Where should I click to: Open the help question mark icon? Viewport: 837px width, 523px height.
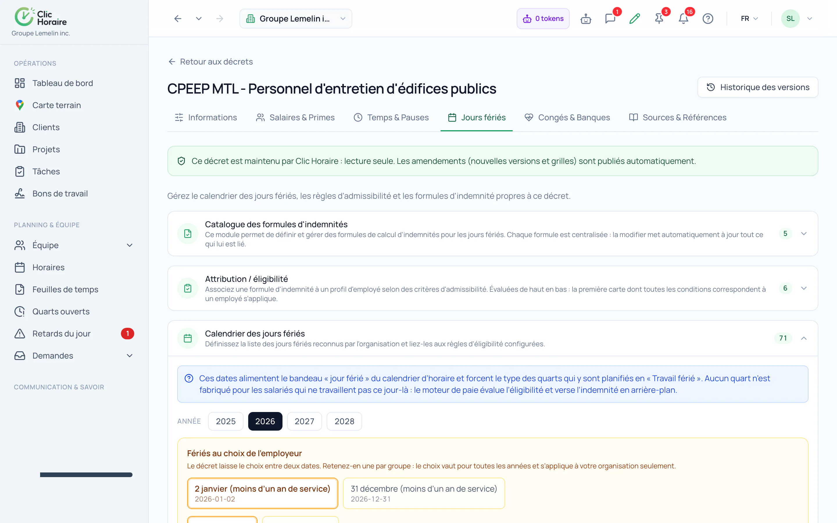(708, 19)
